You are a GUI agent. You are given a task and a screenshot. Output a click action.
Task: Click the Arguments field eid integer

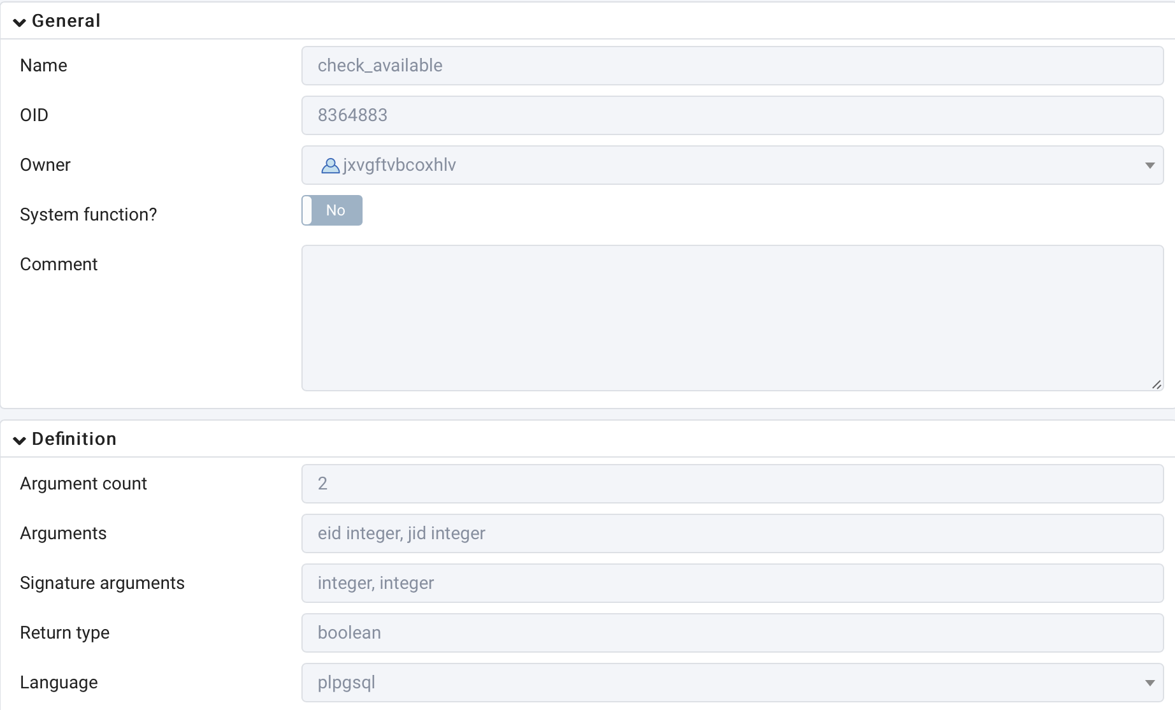732,533
